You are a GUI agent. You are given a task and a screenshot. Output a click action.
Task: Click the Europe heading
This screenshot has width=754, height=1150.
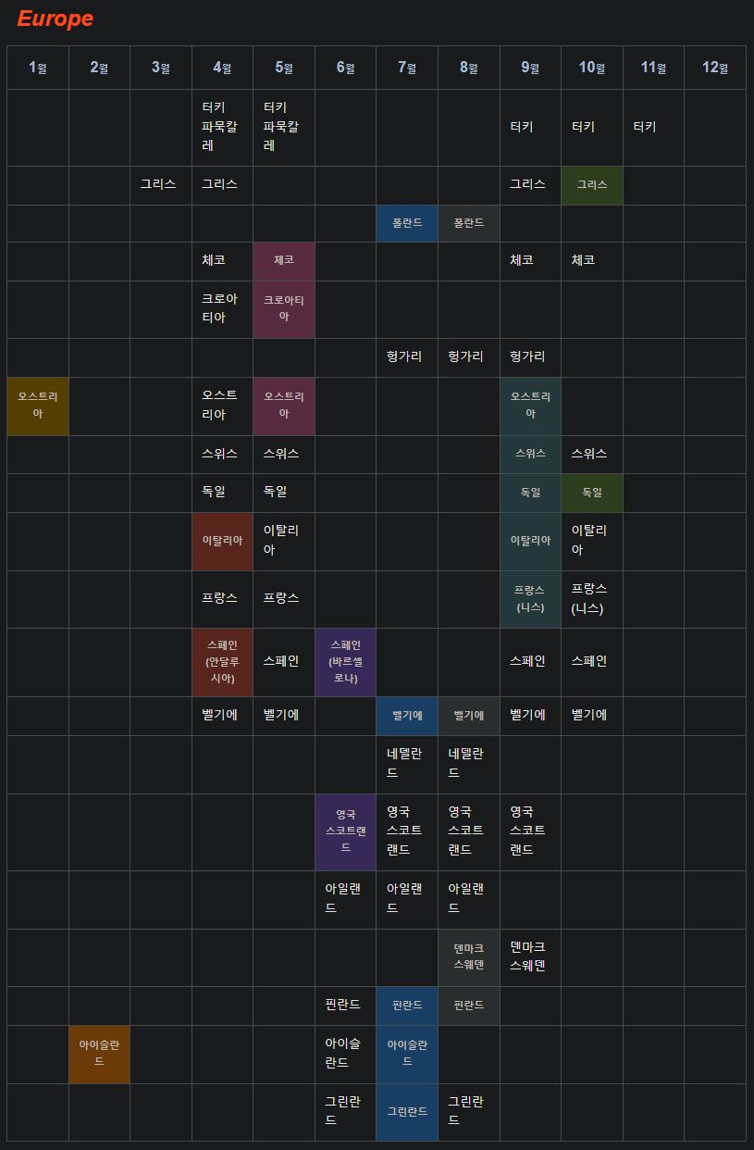pyautogui.click(x=56, y=19)
